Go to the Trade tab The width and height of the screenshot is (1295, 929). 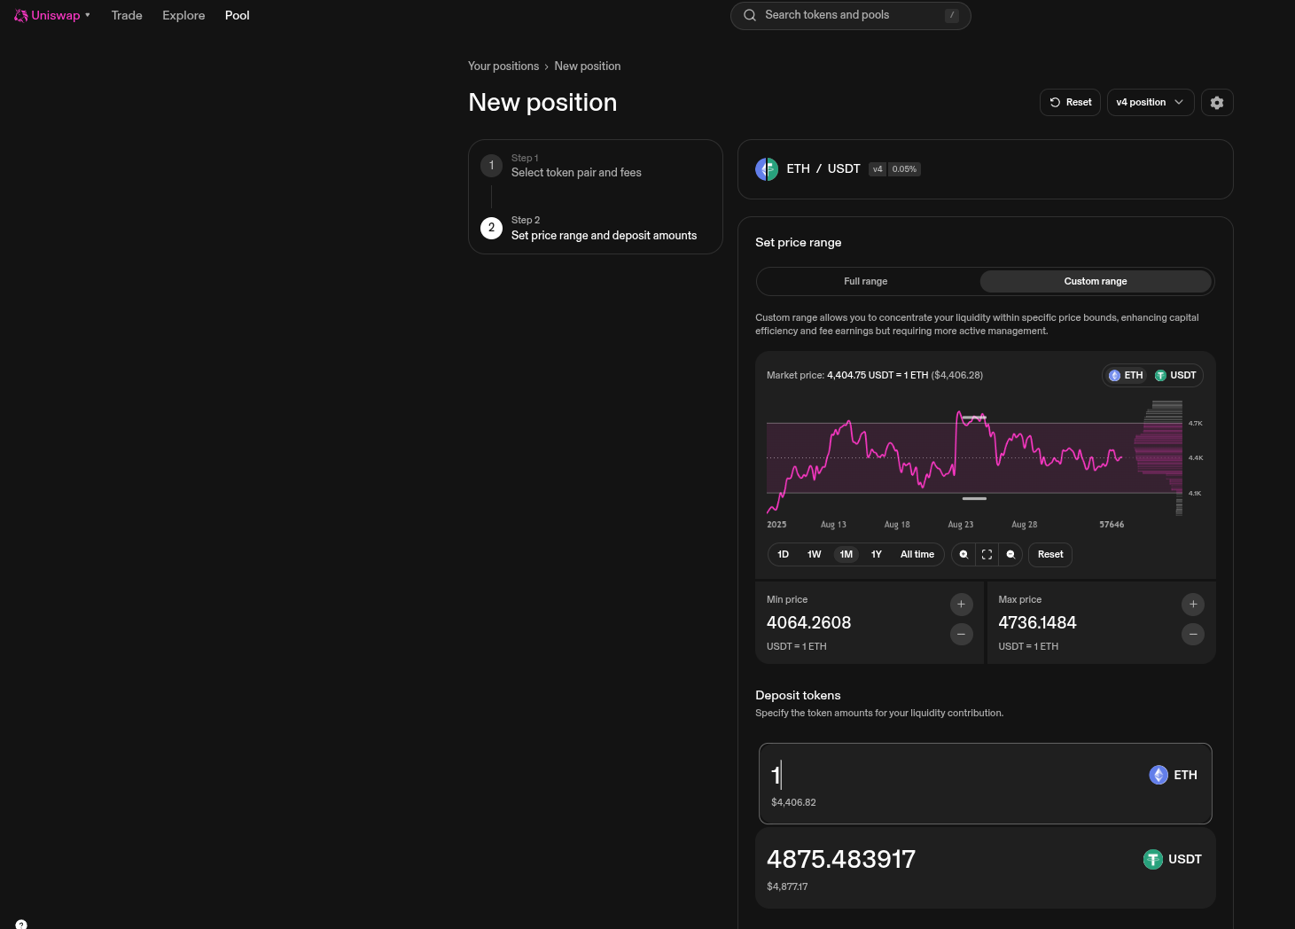(127, 16)
